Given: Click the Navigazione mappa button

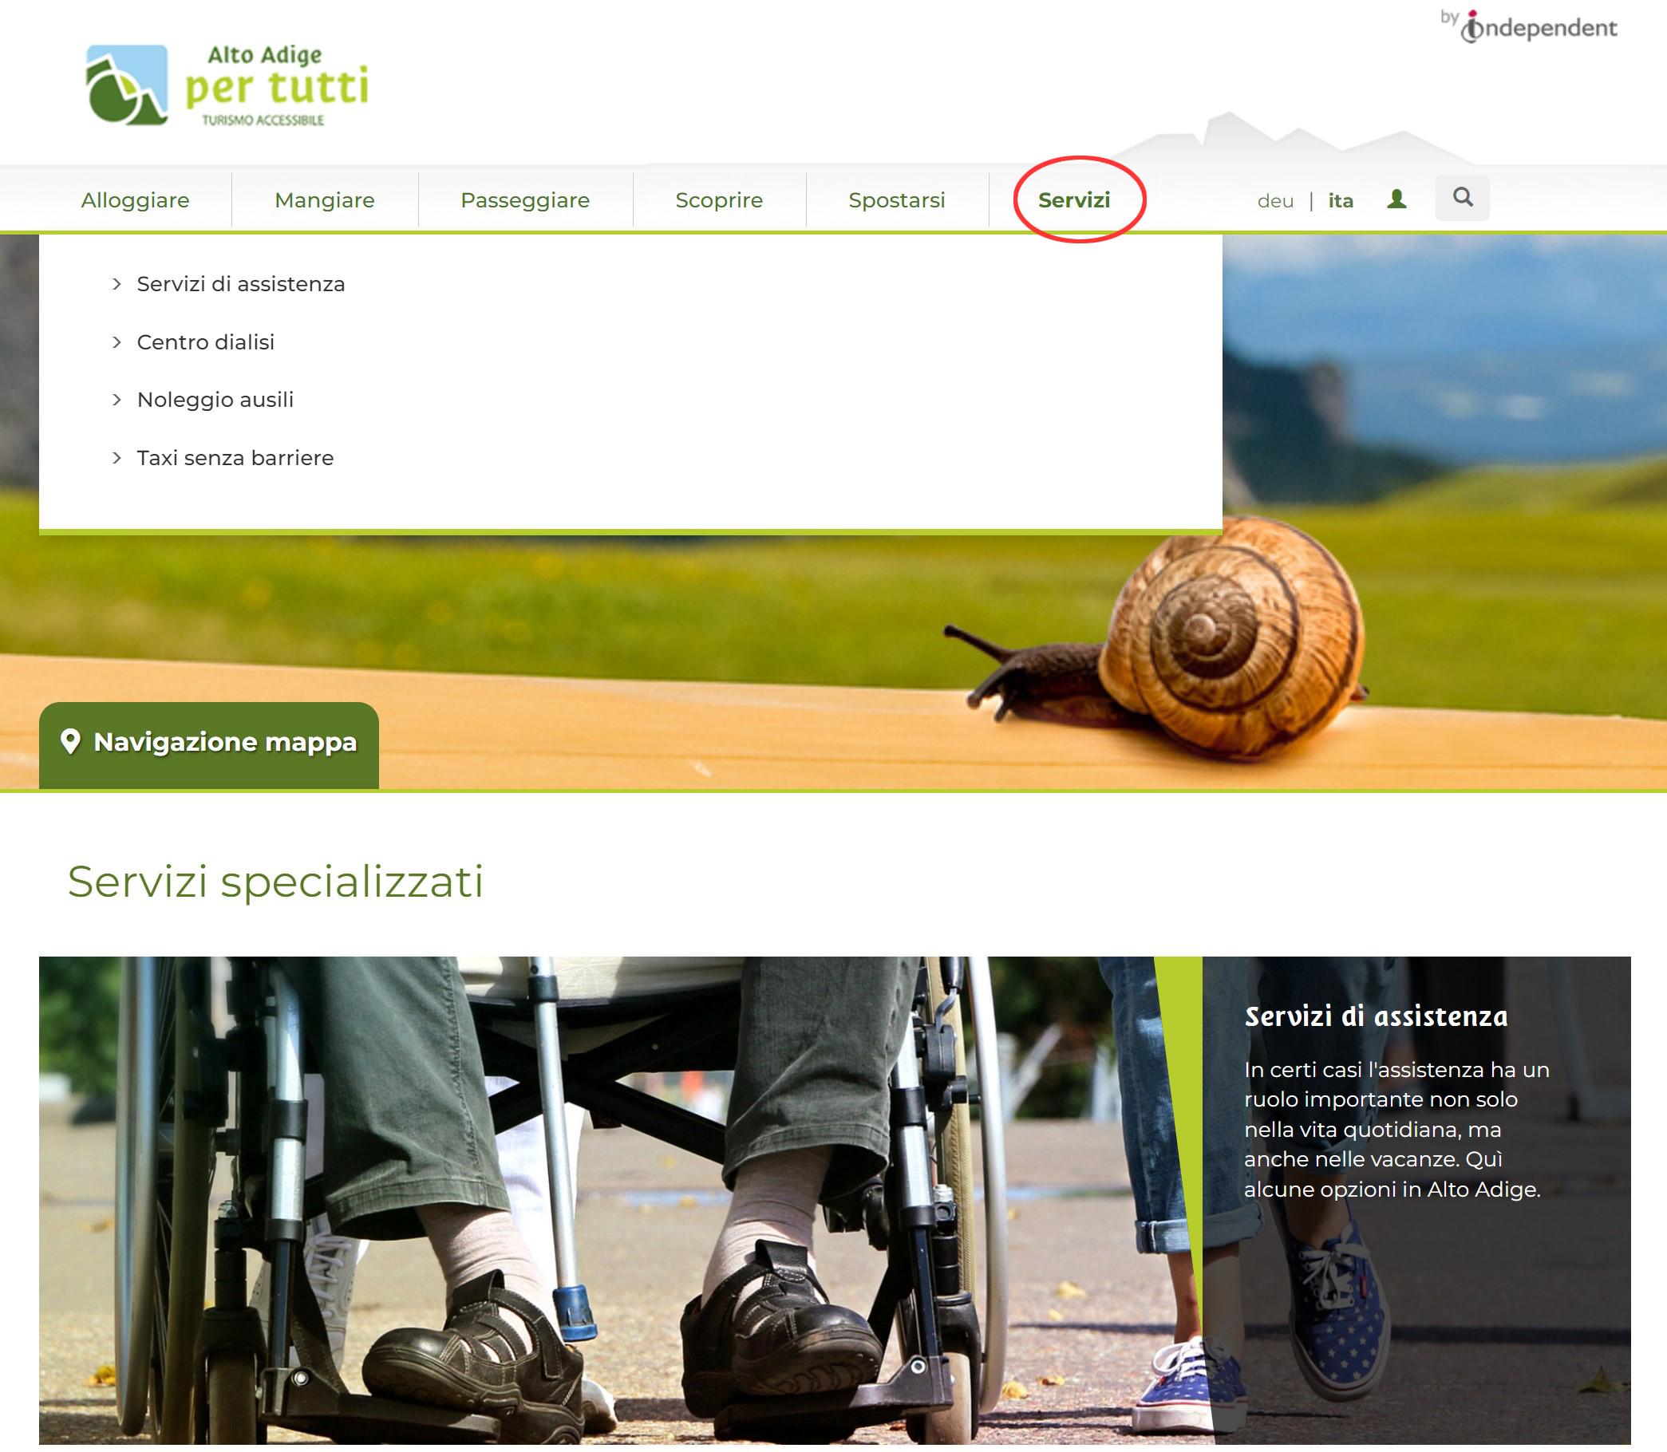Looking at the screenshot, I should (x=209, y=745).
